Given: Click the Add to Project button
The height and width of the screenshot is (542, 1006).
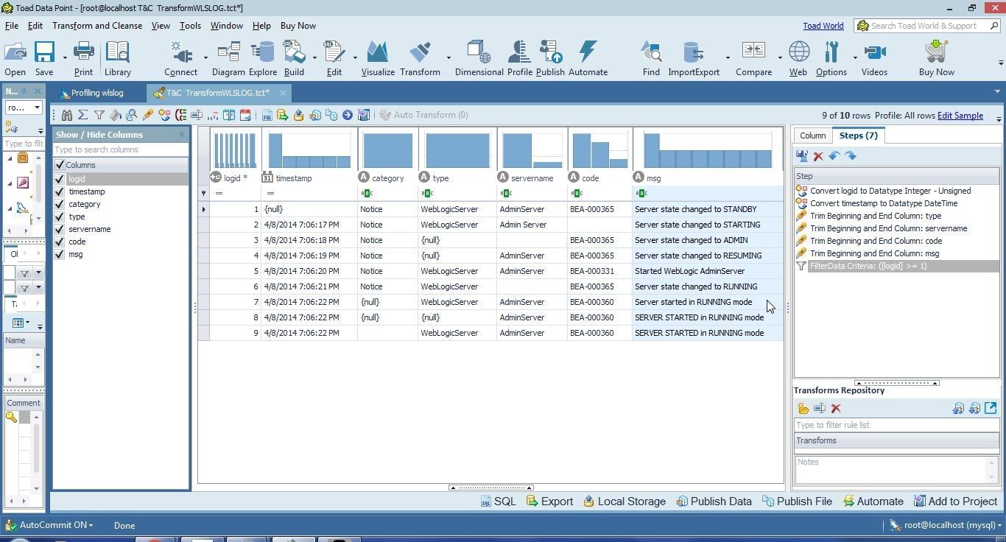Looking at the screenshot, I should tap(955, 501).
